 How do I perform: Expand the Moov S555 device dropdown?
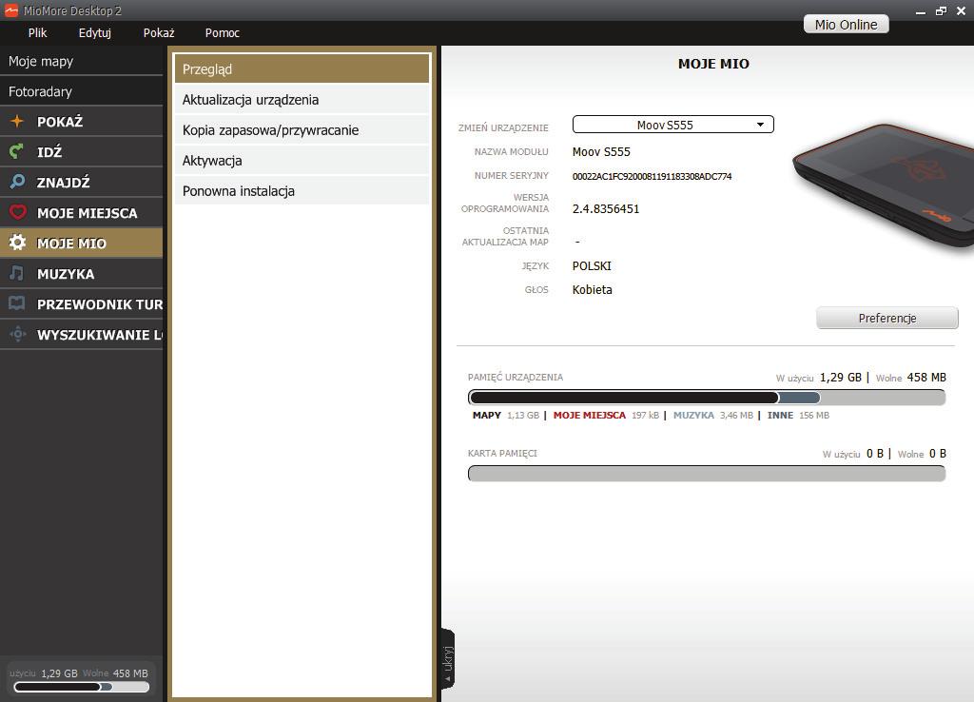coord(672,125)
